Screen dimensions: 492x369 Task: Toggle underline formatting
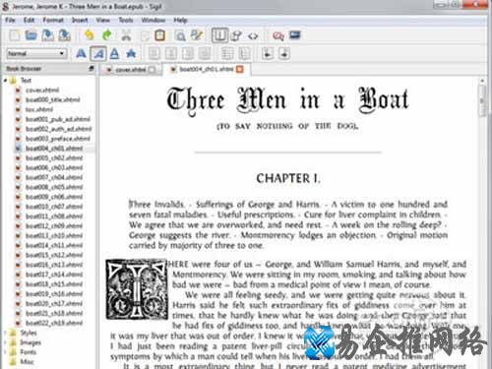tap(114, 53)
